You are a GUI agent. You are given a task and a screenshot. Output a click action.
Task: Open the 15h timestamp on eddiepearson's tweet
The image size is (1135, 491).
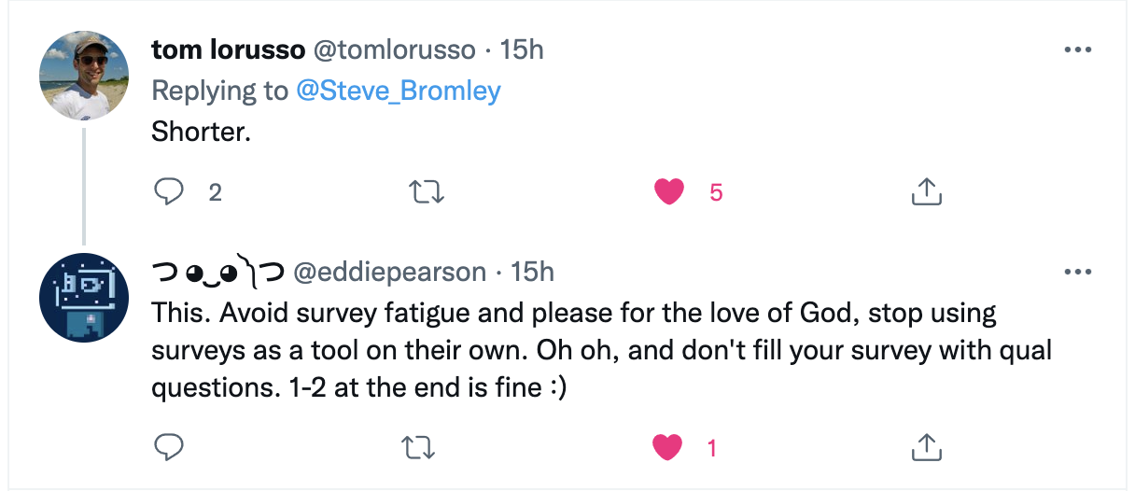tap(533, 272)
